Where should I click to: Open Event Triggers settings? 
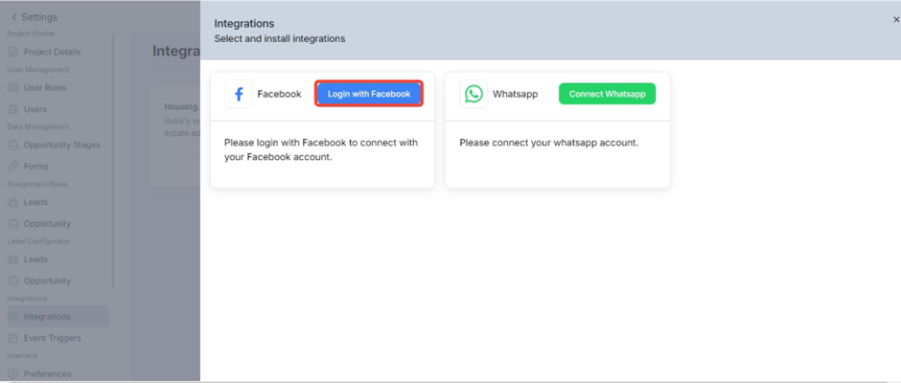coord(52,338)
